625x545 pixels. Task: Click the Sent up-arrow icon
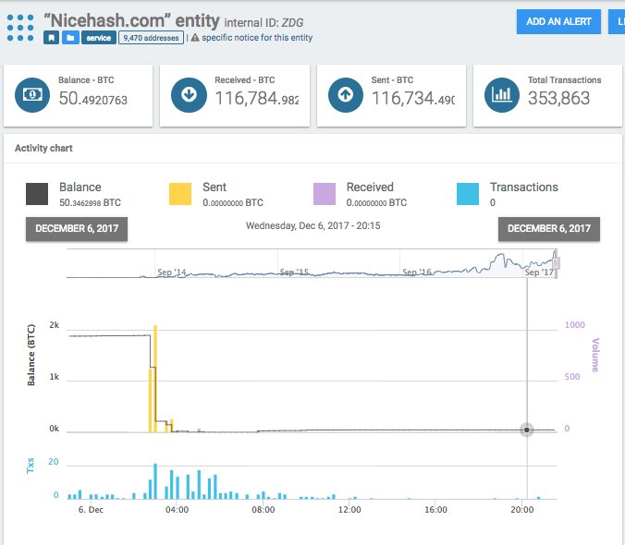(x=346, y=95)
